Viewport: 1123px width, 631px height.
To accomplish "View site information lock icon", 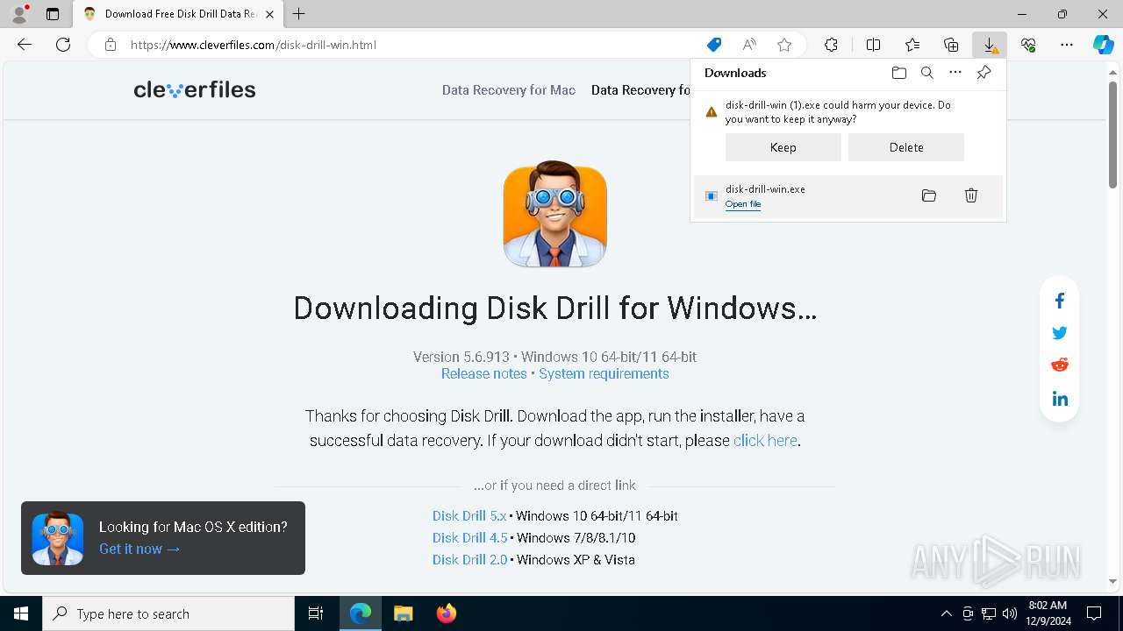I will 111,45.
